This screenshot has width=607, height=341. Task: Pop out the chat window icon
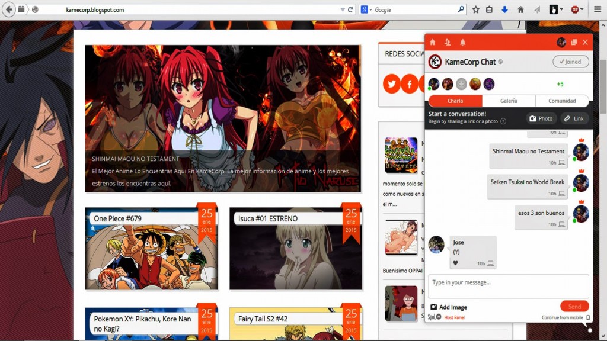(574, 42)
